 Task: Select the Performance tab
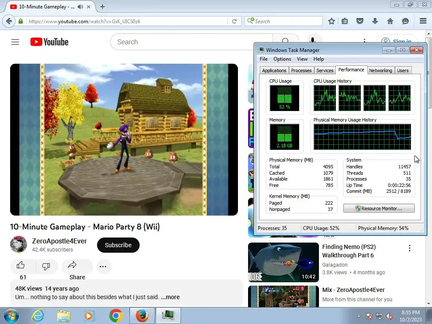(351, 70)
